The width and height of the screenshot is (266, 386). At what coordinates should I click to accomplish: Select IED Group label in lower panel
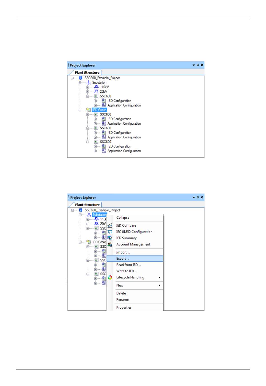point(99,242)
